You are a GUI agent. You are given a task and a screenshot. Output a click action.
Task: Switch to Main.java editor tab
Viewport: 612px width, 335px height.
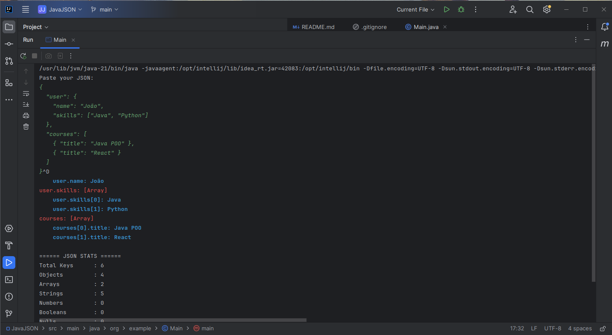pyautogui.click(x=422, y=27)
